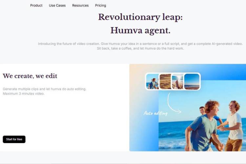Go to the Pricing page

100,6
